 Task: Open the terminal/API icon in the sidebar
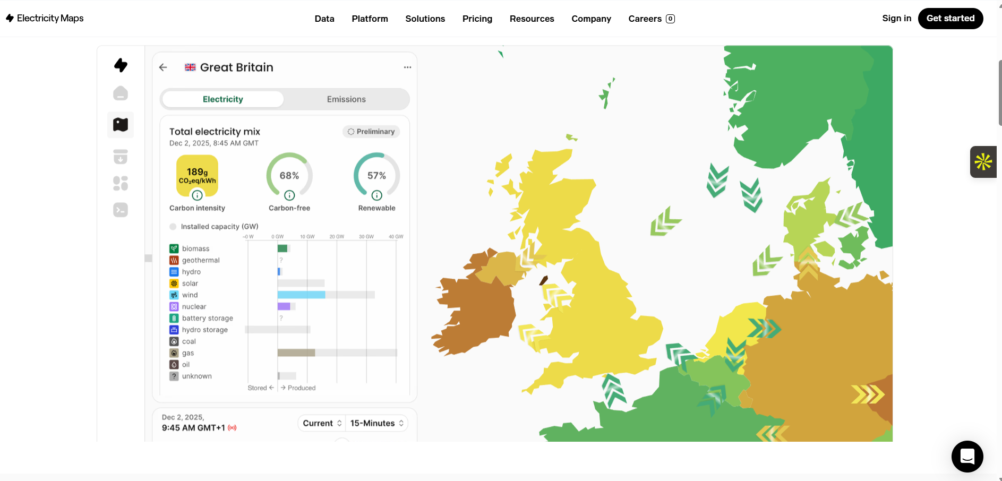[121, 210]
